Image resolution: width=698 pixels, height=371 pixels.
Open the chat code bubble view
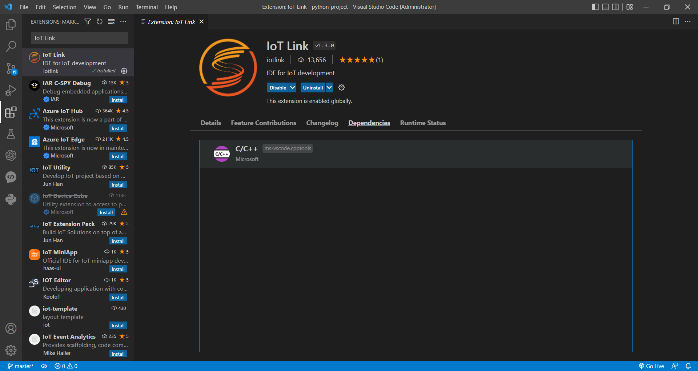(11, 177)
